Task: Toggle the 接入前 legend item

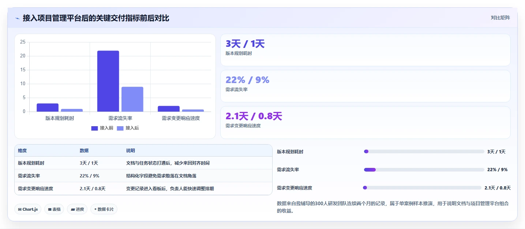Action: [x=102, y=128]
